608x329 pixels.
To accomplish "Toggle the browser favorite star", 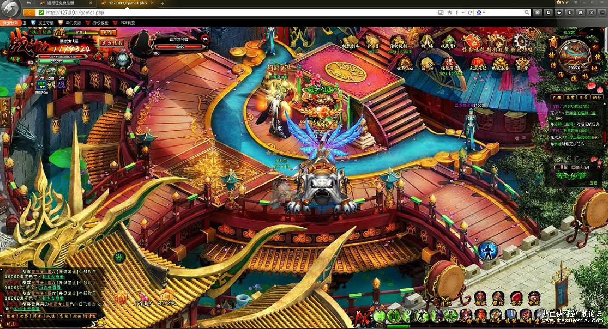I will pos(449,13).
